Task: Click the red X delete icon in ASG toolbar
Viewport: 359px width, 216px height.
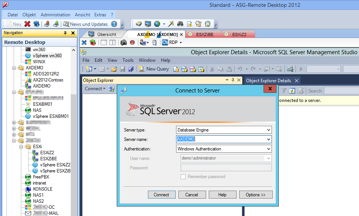Action: tap(27, 24)
